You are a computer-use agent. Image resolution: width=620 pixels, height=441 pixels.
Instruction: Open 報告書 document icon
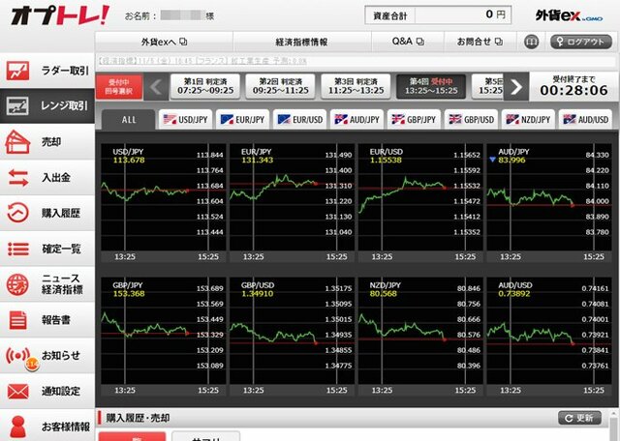click(17, 320)
